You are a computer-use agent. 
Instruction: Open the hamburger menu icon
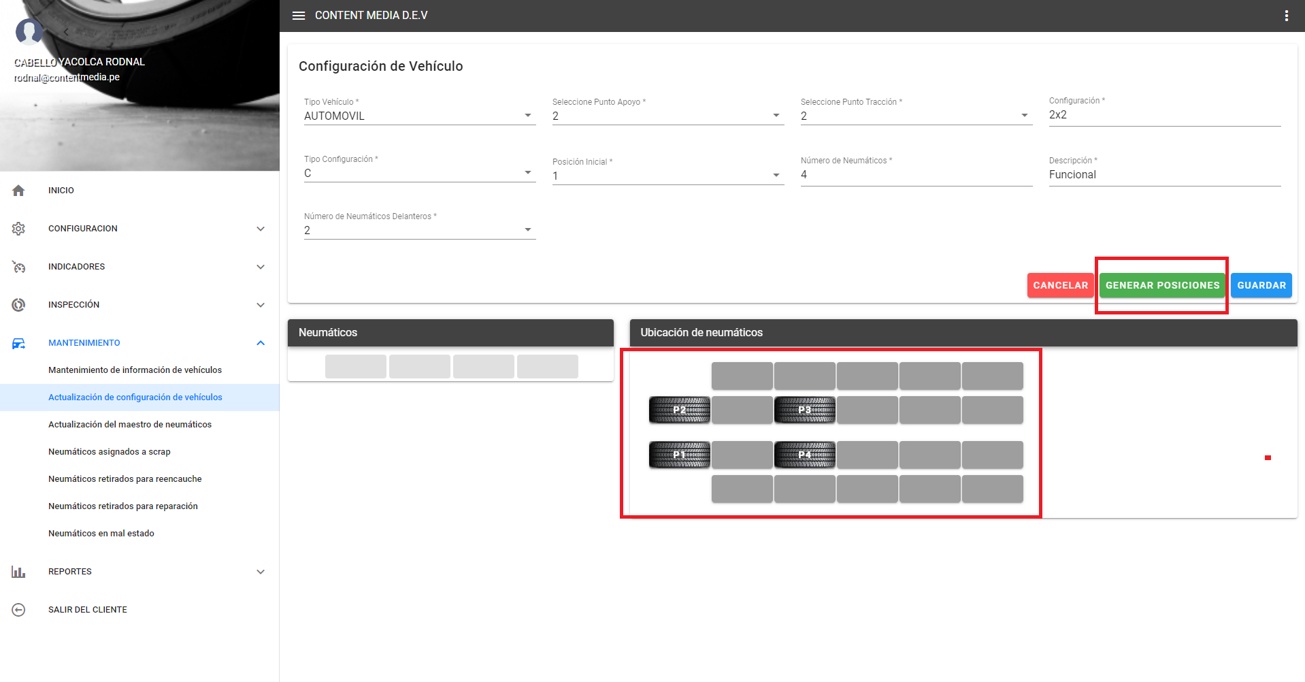pyautogui.click(x=299, y=16)
